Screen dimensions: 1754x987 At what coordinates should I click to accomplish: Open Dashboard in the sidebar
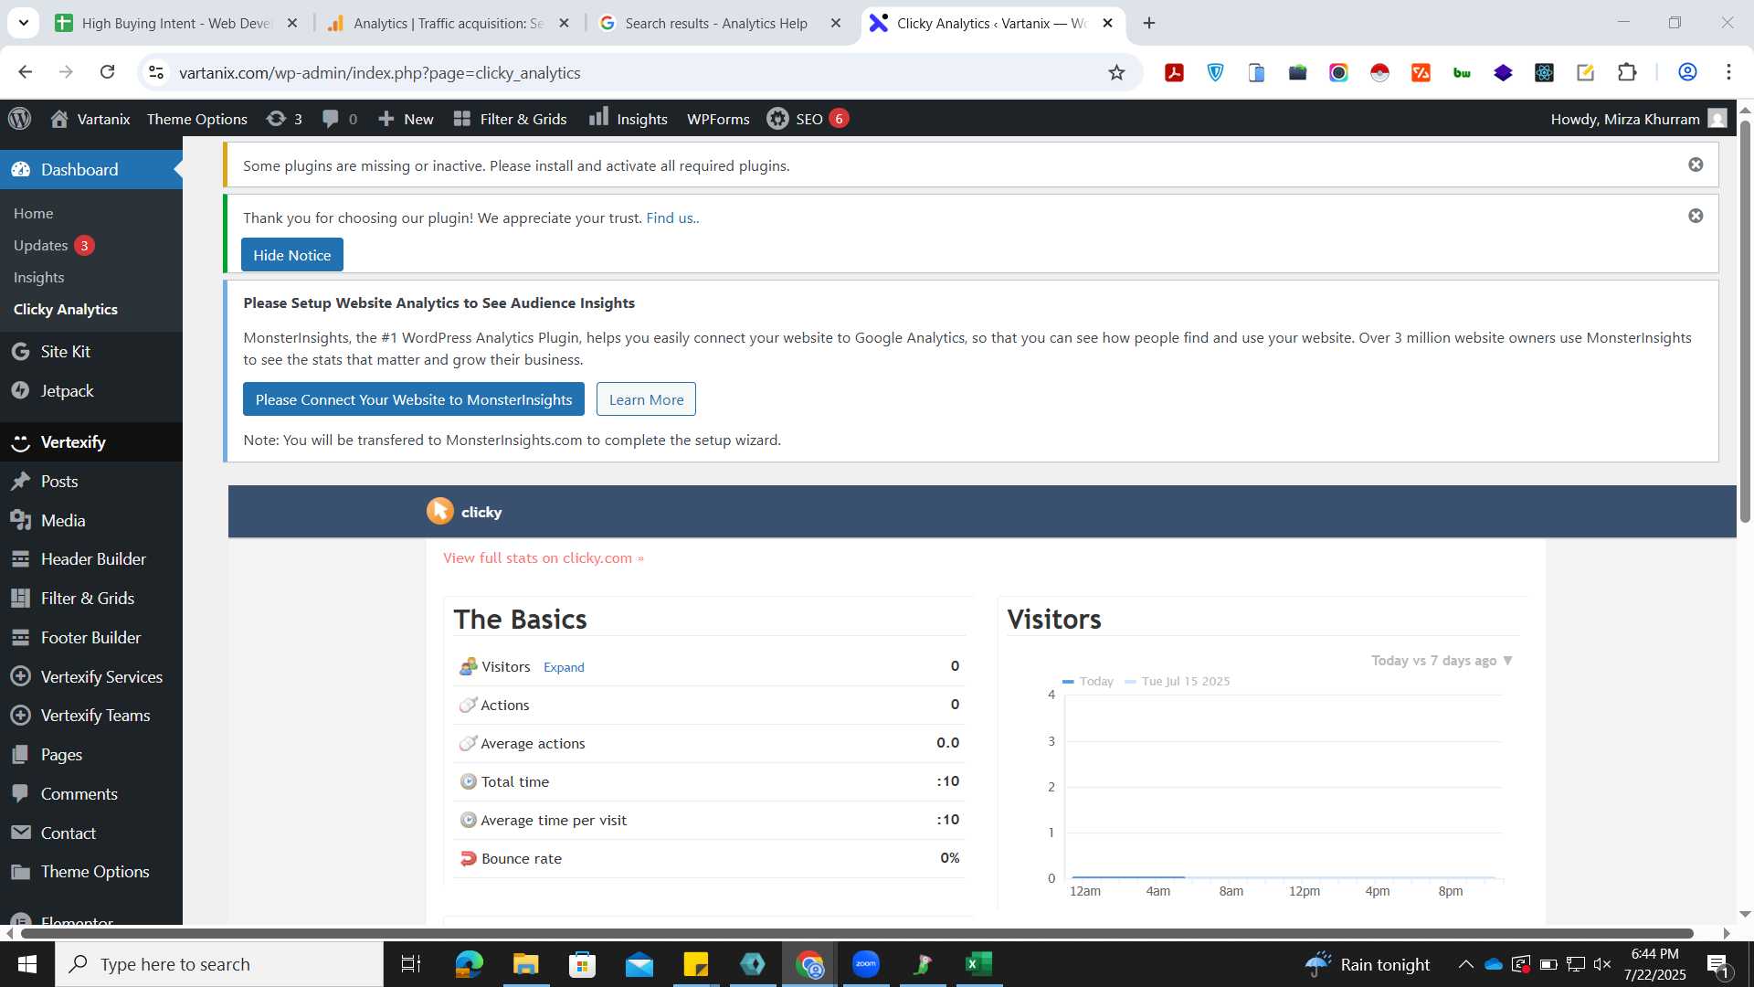point(91,169)
